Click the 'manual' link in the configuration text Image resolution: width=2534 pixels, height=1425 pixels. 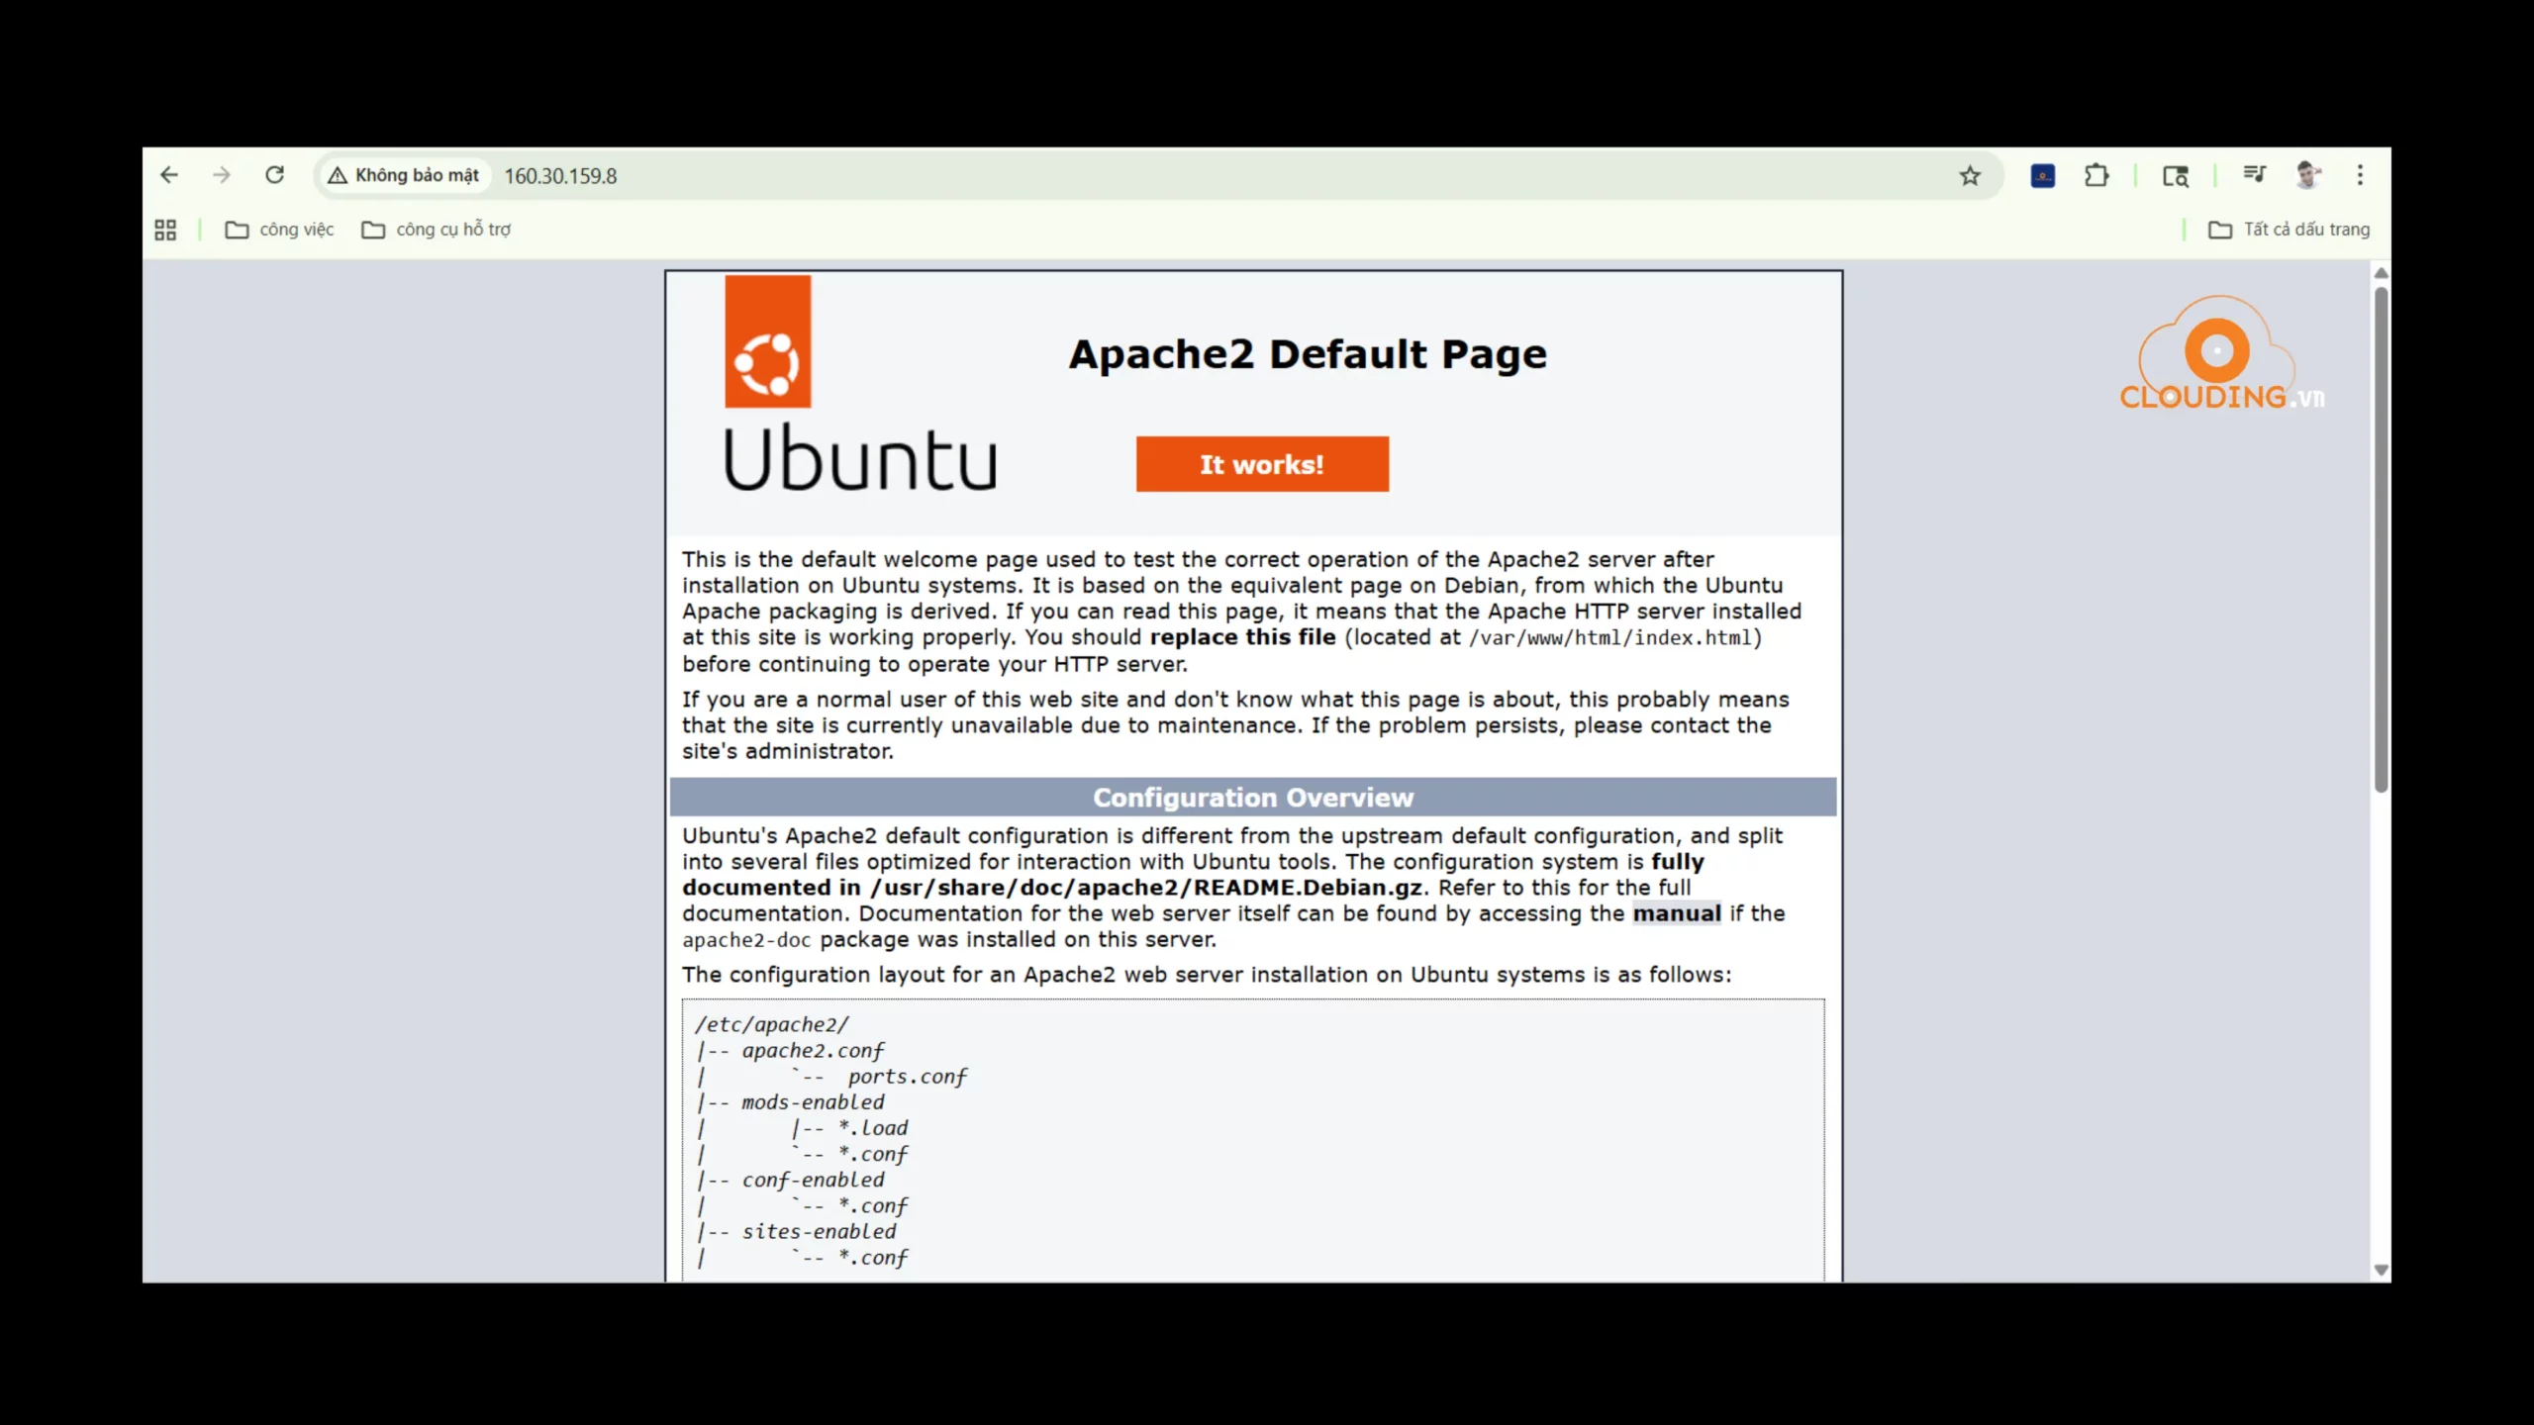(x=1676, y=913)
